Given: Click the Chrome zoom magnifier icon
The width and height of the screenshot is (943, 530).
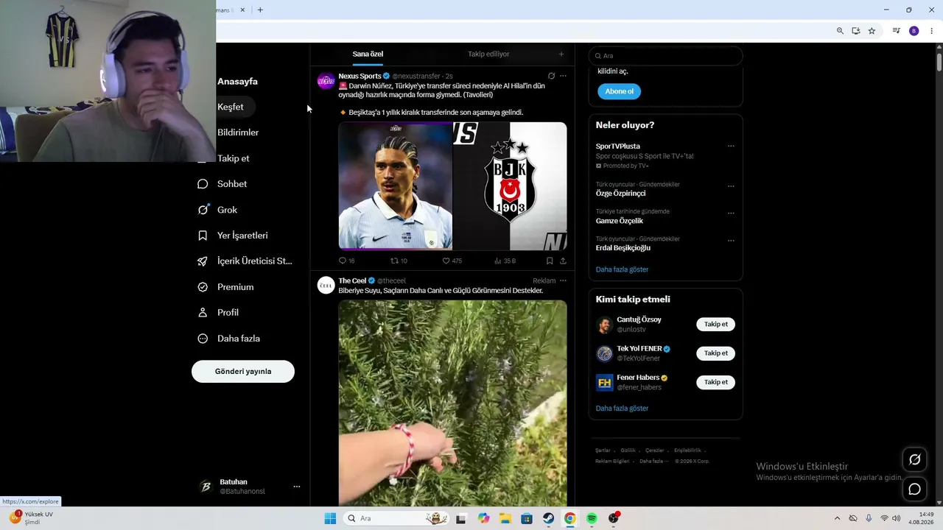Looking at the screenshot, I should [x=840, y=31].
